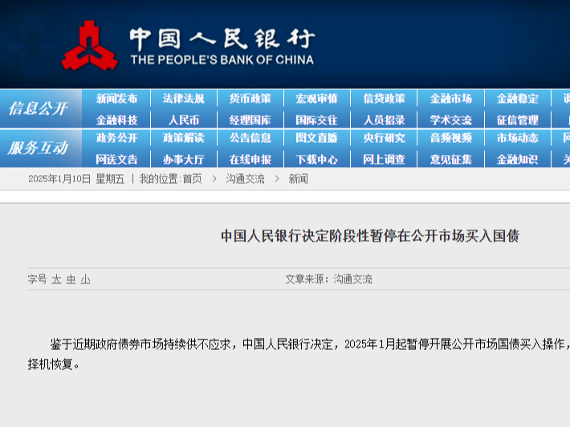Set font size to small (小)
Image resolution: width=570 pixels, height=427 pixels.
click(x=85, y=279)
